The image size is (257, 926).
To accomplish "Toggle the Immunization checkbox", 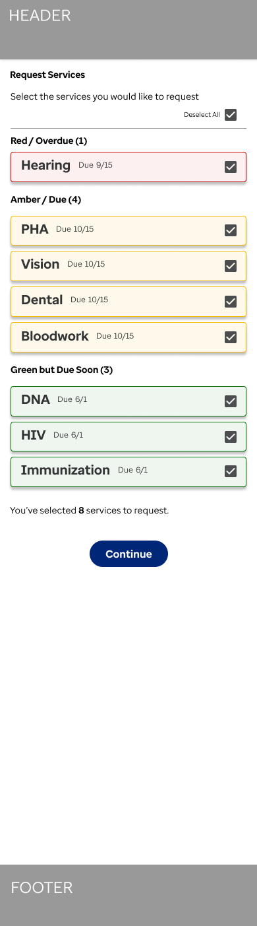I will tap(231, 471).
